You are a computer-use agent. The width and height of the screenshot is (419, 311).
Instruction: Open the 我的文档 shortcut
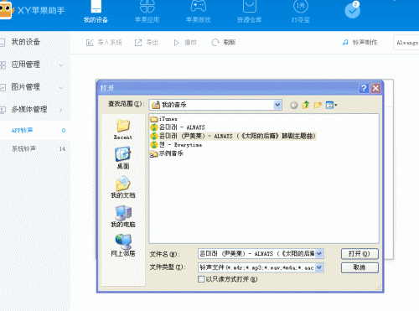[x=123, y=187]
